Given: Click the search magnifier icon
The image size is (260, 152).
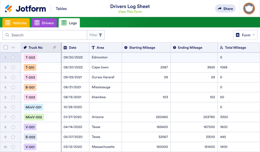Looking at the screenshot, I should 7,35.
